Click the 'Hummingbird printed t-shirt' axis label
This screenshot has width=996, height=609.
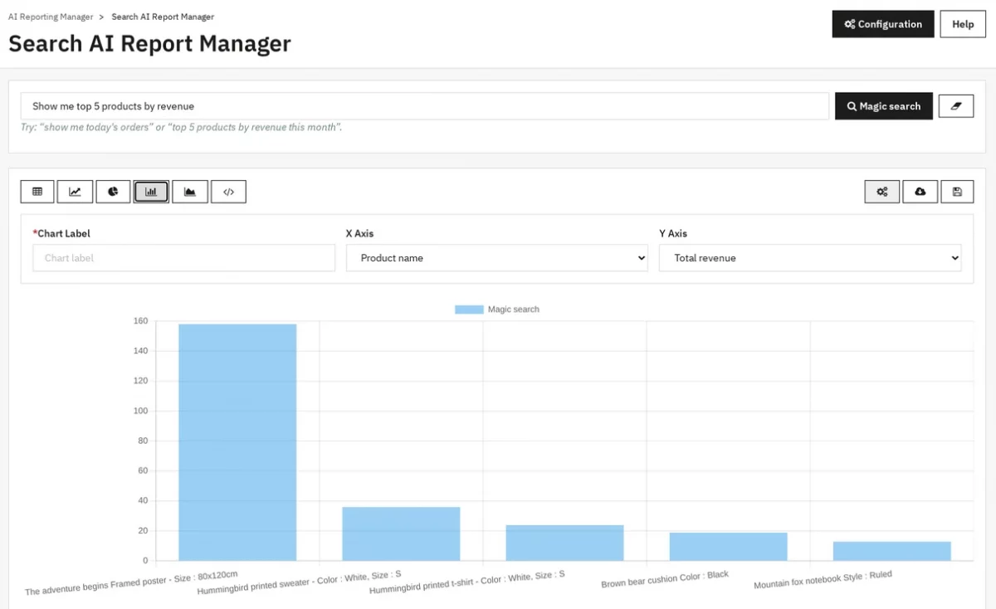(467, 581)
